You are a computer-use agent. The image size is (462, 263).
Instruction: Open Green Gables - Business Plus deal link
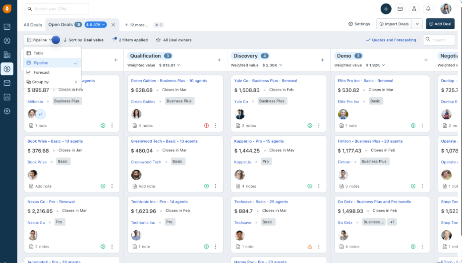(169, 81)
